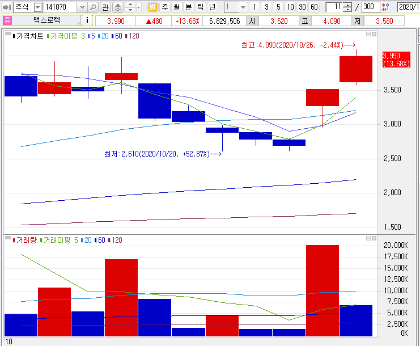Click the volume 6,829,506 cell
Image resolution: width=420 pixels, height=346 pixels.
[x=224, y=21]
